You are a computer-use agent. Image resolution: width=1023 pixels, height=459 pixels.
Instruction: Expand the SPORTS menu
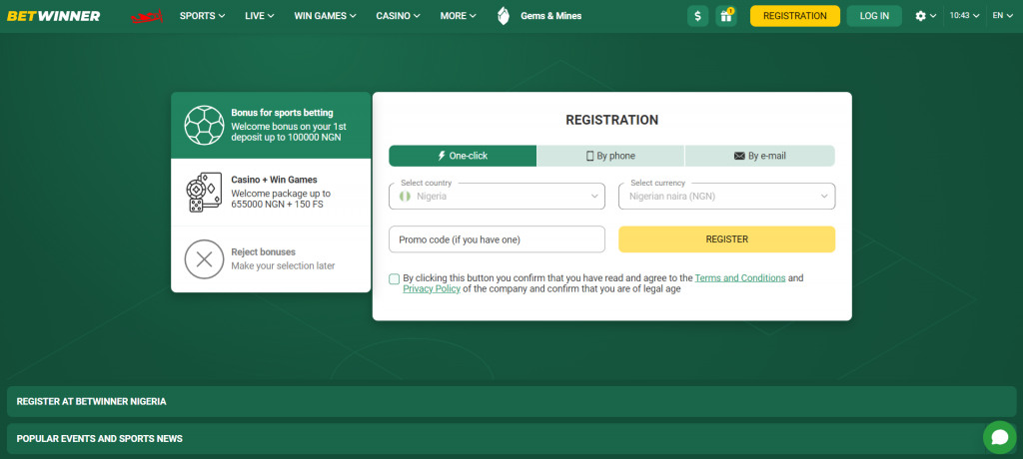click(x=202, y=16)
